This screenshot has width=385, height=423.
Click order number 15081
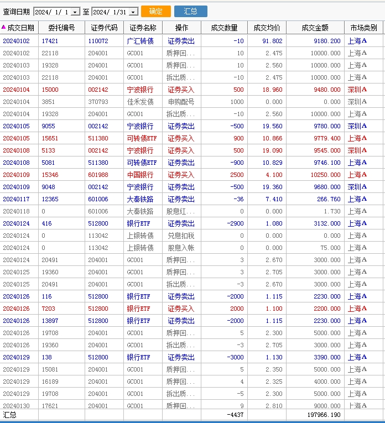50,369
